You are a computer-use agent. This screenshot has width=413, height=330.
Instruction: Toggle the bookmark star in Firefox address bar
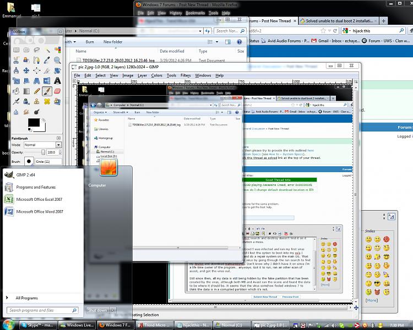pos(323,31)
